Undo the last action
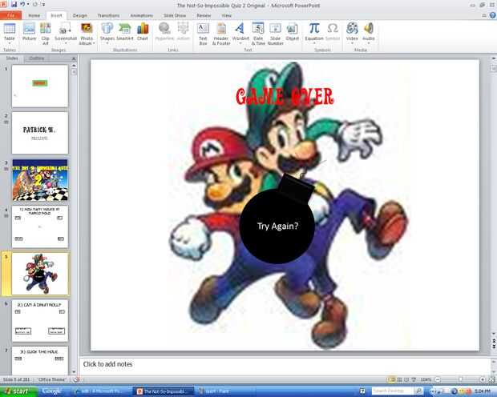The height and width of the screenshot is (397, 497). 22,5
